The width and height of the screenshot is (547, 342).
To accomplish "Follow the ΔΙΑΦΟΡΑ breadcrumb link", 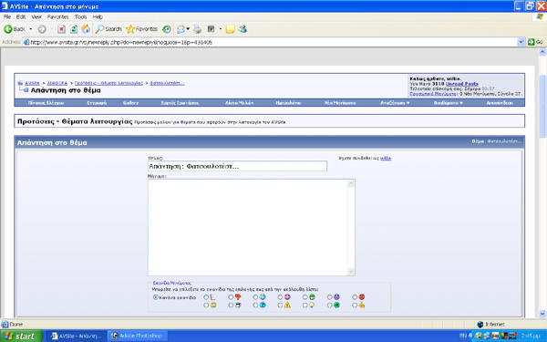I will (x=57, y=83).
